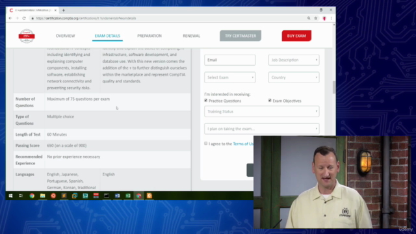This screenshot has width=416, height=234.
Task: Check the I agree to Terms checkbox
Action: [x=206, y=144]
